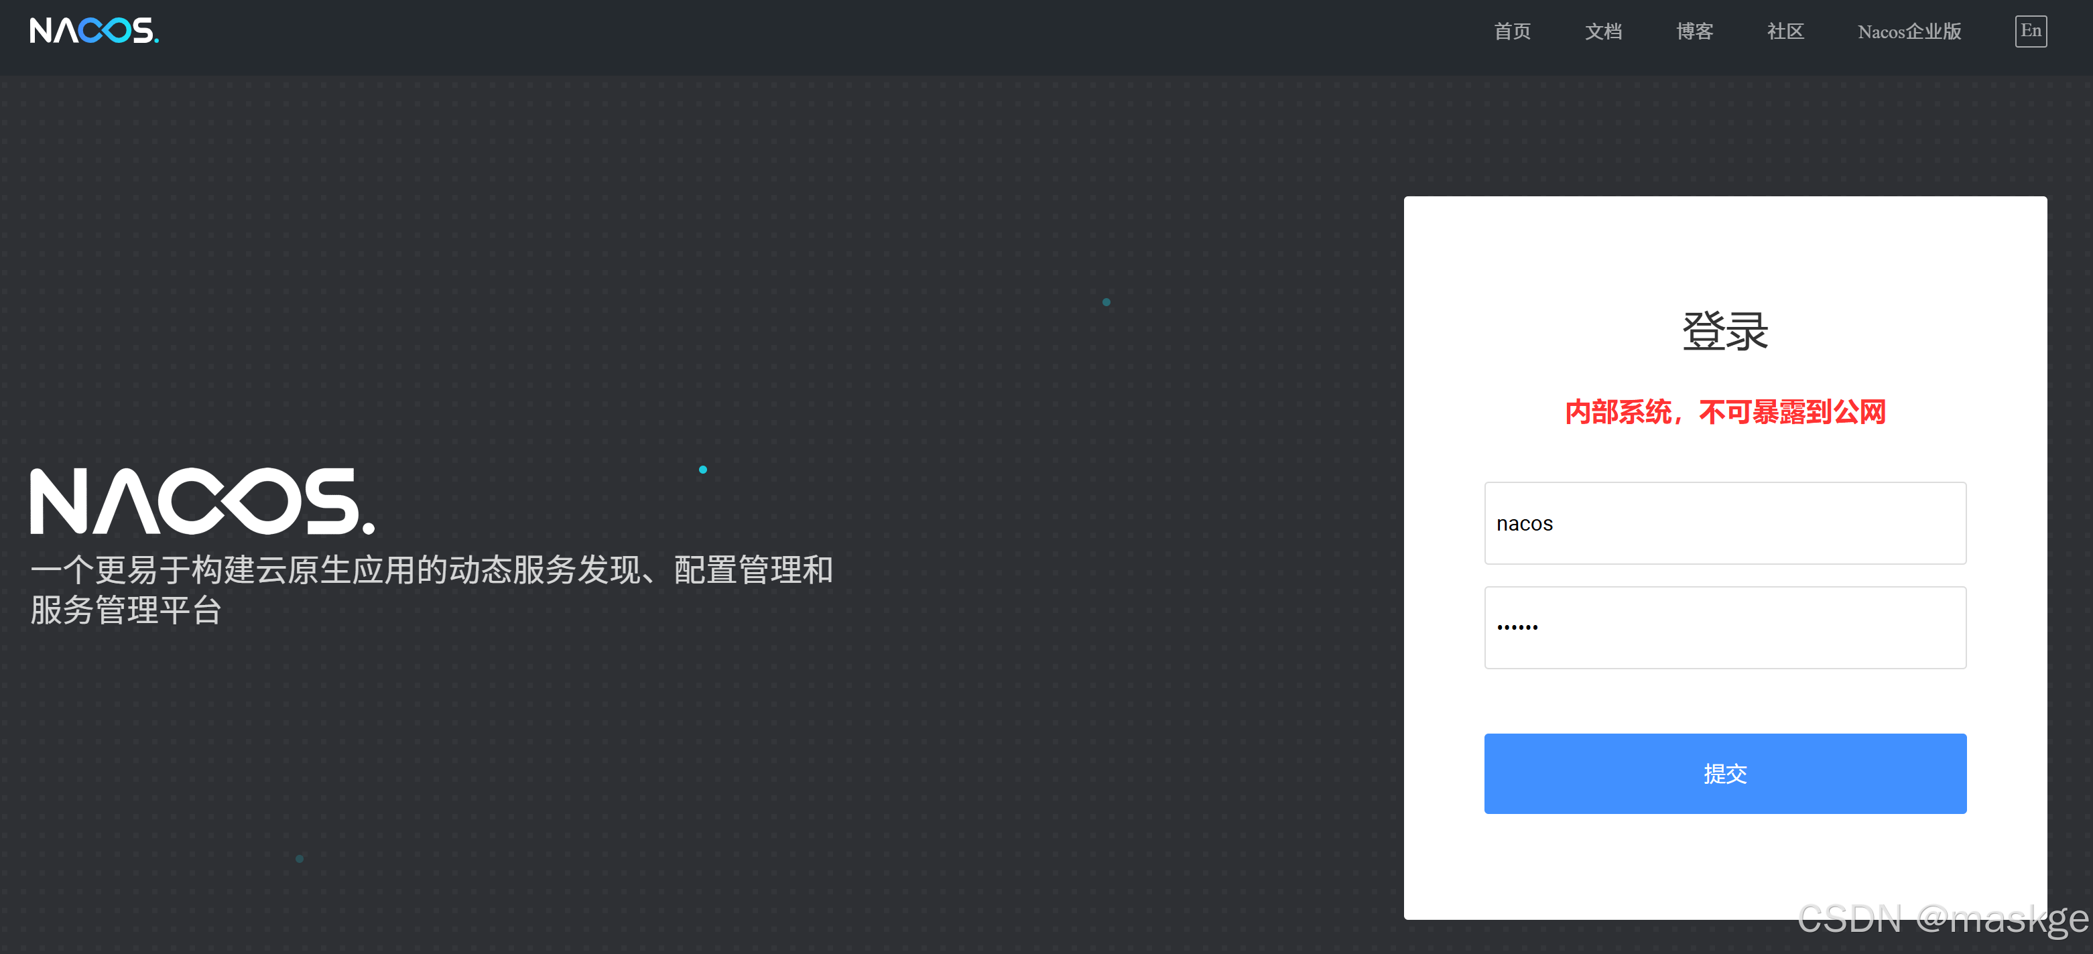
Task: Focus the masked password input field
Action: (x=1724, y=628)
